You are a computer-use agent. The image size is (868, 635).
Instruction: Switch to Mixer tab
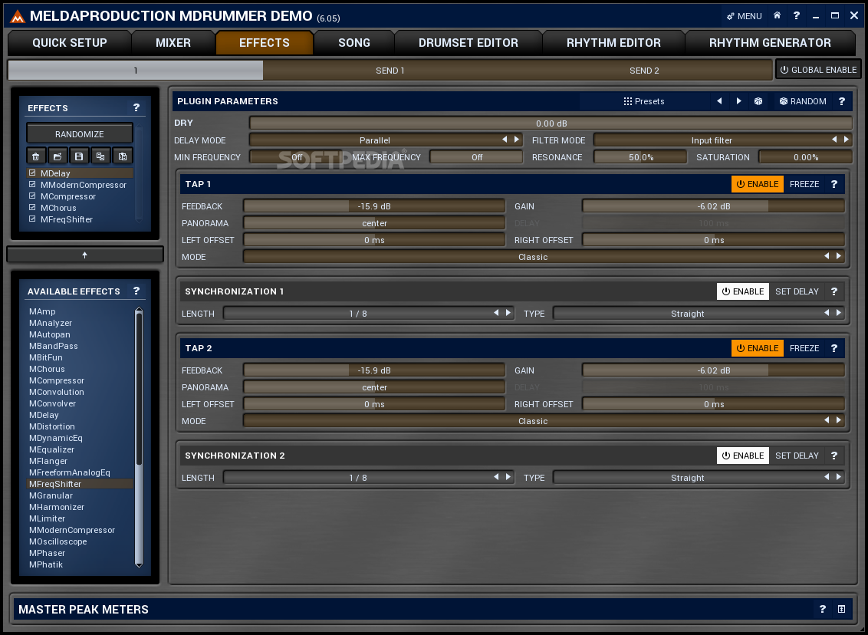click(173, 43)
